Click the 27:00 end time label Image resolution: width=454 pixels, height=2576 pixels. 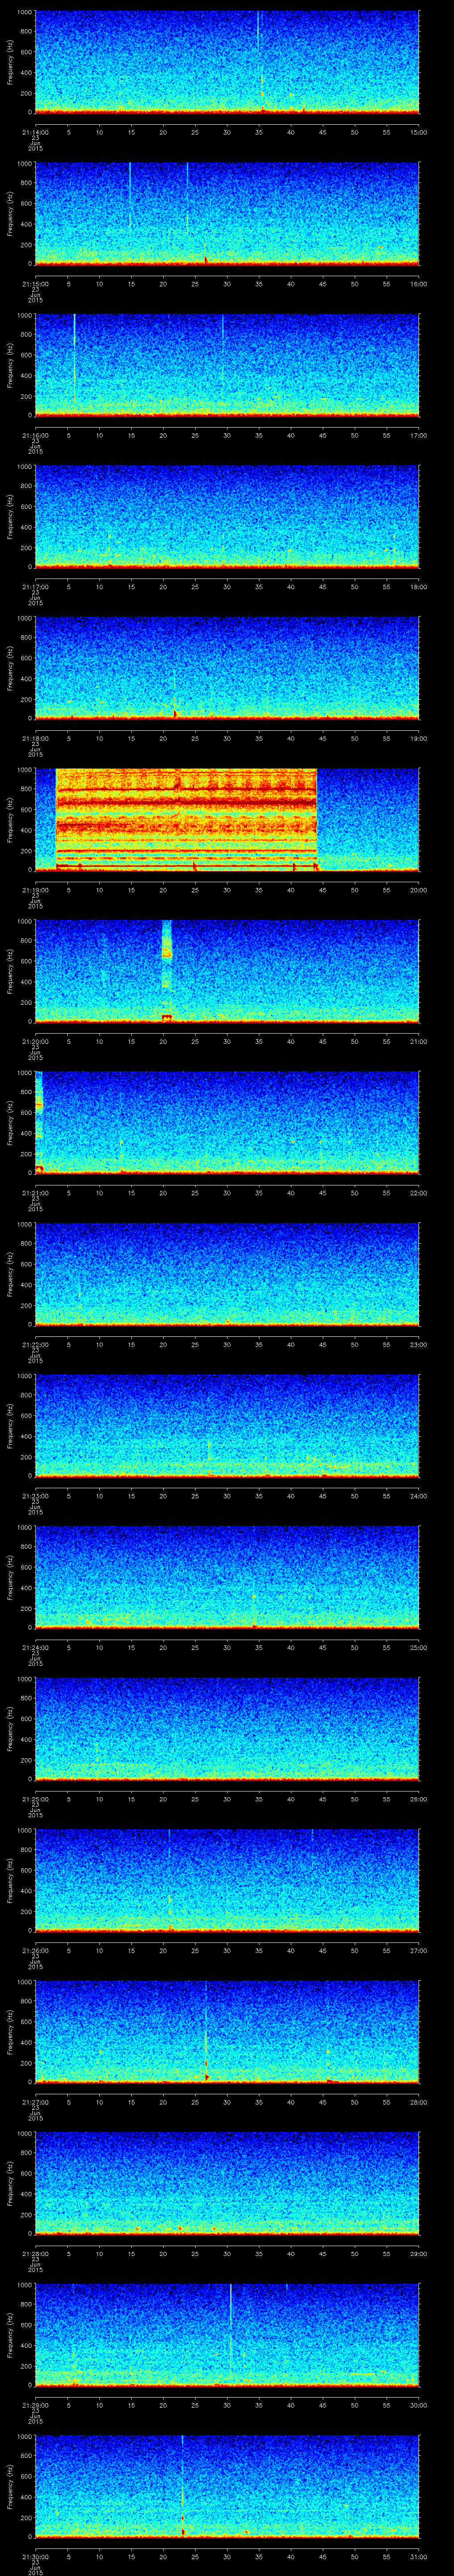click(418, 1950)
